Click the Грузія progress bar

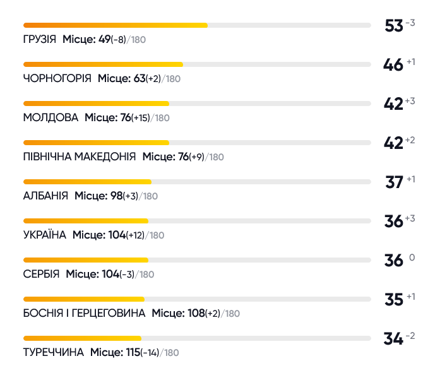(197, 25)
